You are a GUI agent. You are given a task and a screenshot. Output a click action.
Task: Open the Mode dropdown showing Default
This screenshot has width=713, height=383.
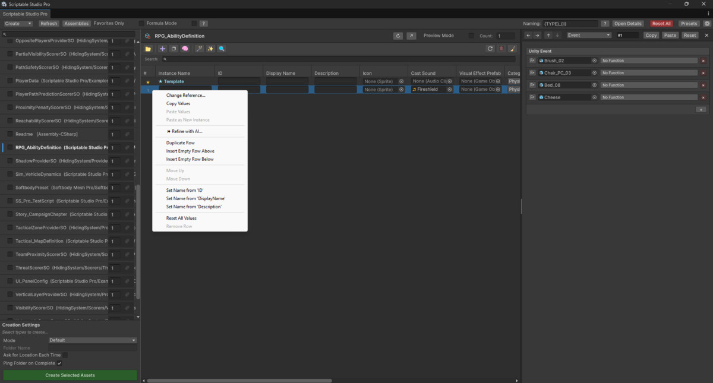[x=92, y=340]
